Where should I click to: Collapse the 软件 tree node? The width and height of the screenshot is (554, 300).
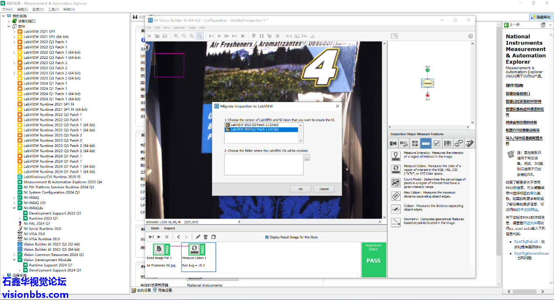coord(9,26)
